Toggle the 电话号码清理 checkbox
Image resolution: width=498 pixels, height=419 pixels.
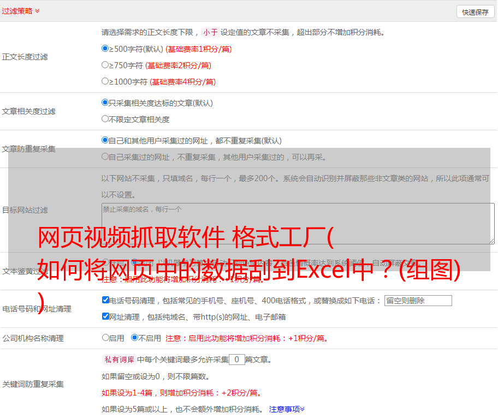coord(105,300)
